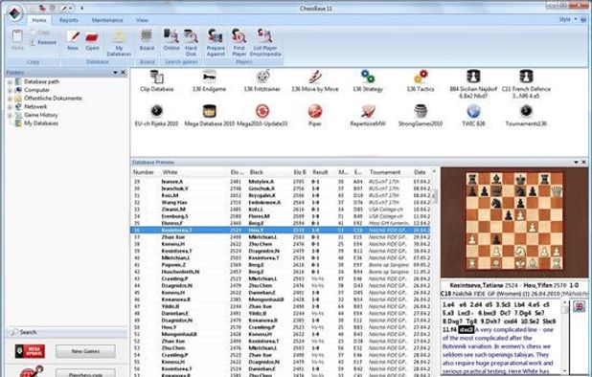The width and height of the screenshot is (592, 377).
Task: Click the notation pane vertical scrollbar
Action: (565, 337)
